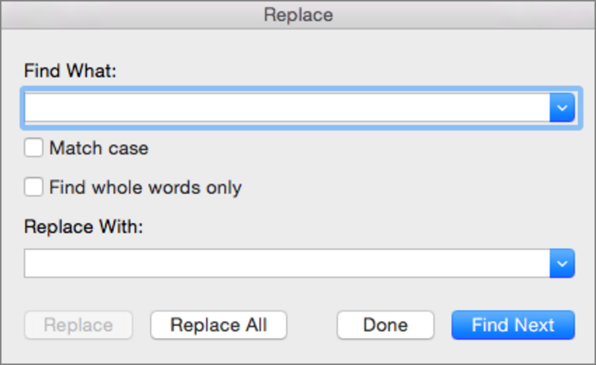Focus the Replace With text field
The width and height of the screenshot is (596, 365).
(287, 264)
